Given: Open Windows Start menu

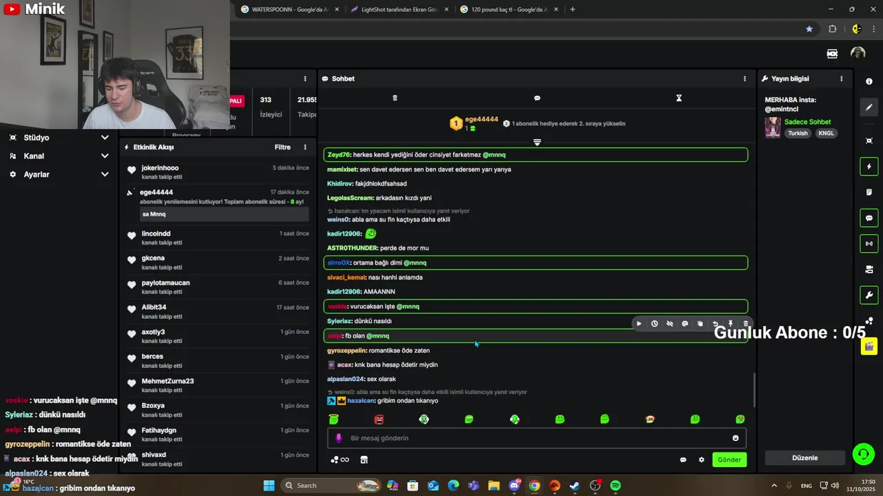Looking at the screenshot, I should (x=269, y=486).
